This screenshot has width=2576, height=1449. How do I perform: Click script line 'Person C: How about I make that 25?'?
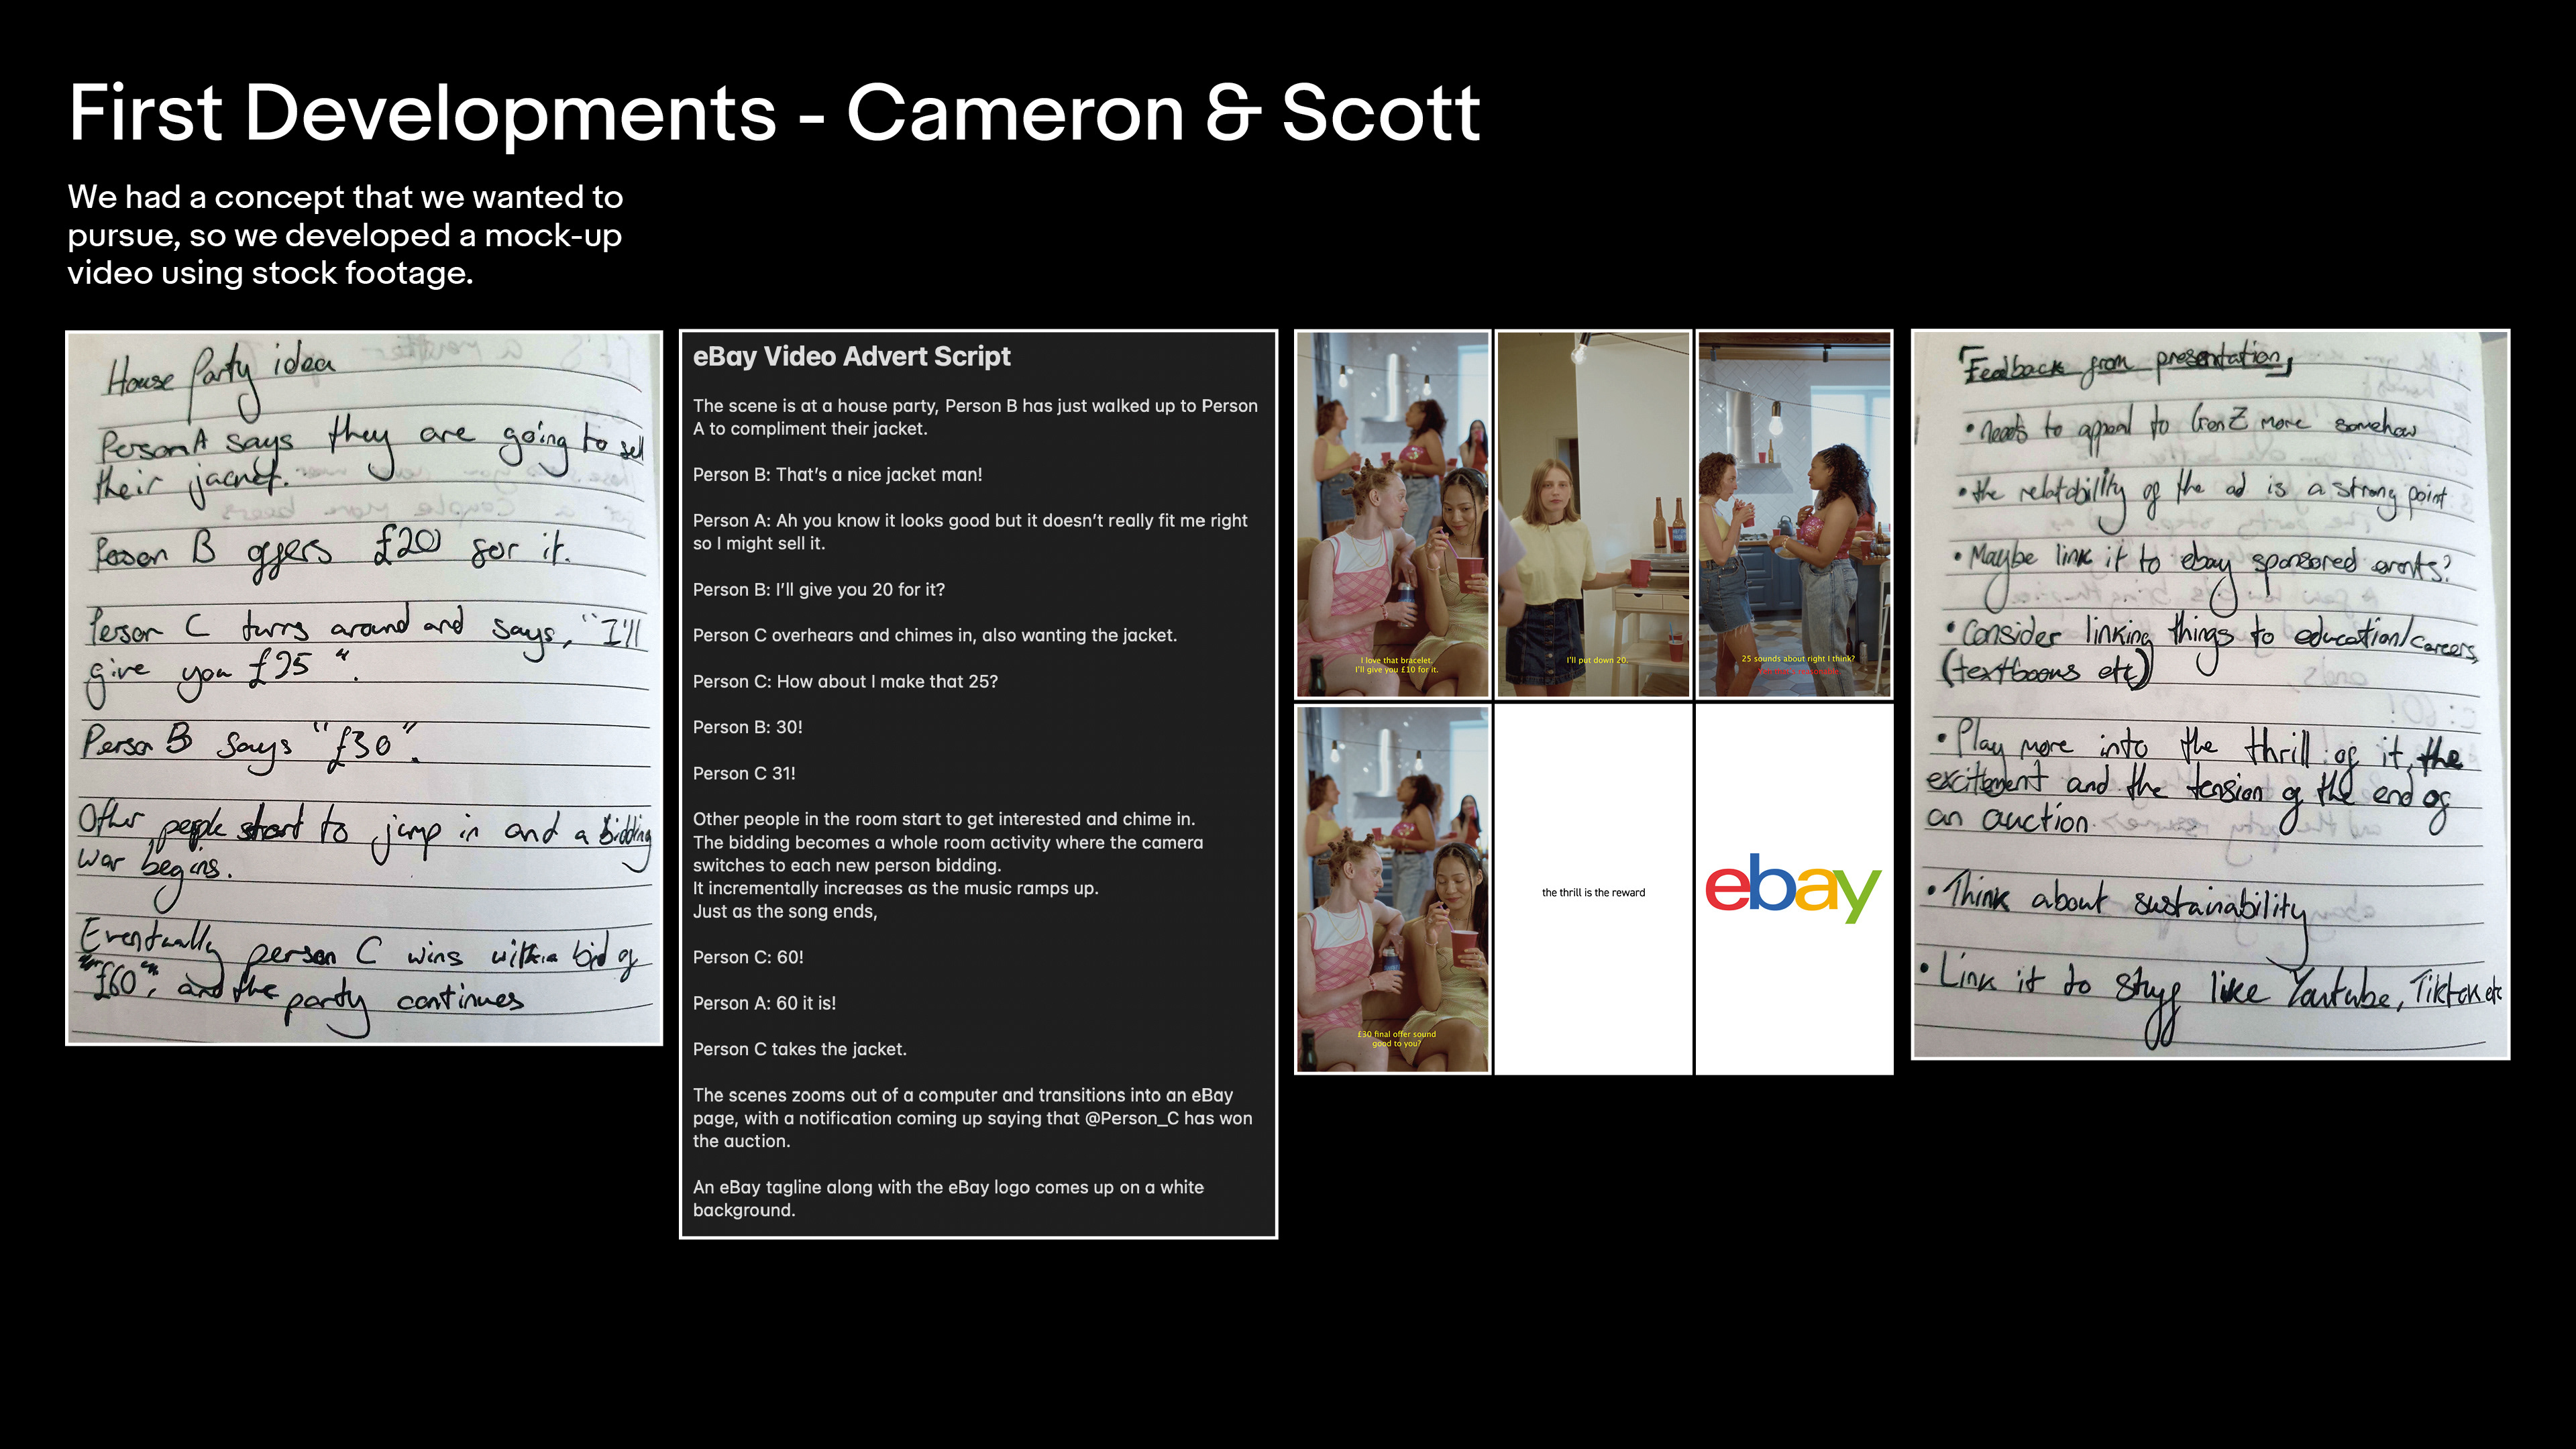[845, 681]
